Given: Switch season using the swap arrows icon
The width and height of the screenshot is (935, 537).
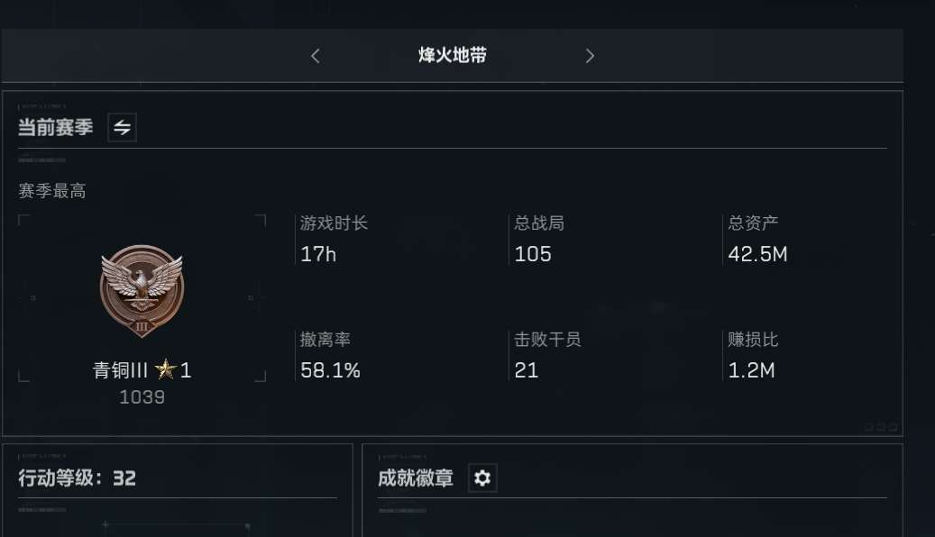Looking at the screenshot, I should pyautogui.click(x=123, y=127).
